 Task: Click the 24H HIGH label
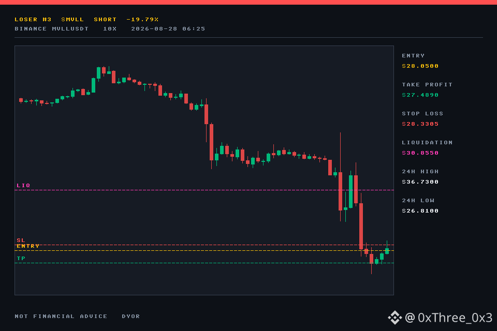[x=420, y=172]
